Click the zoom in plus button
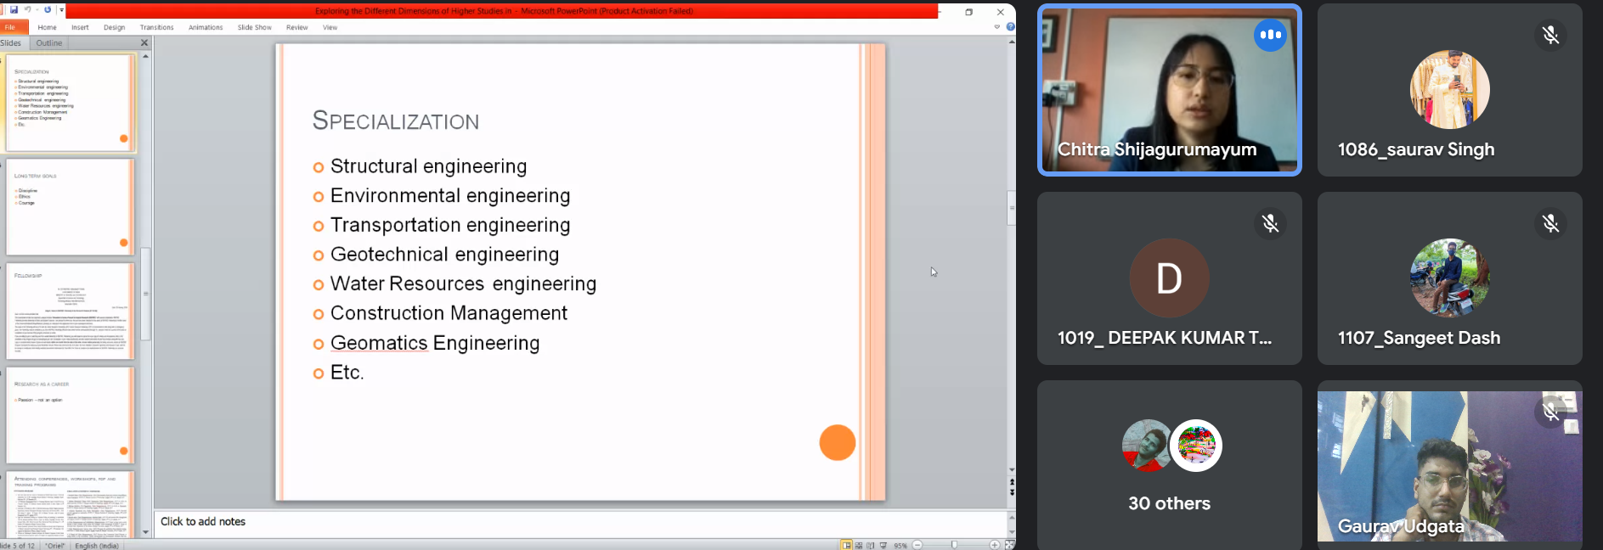The width and height of the screenshot is (1603, 550). tap(994, 545)
